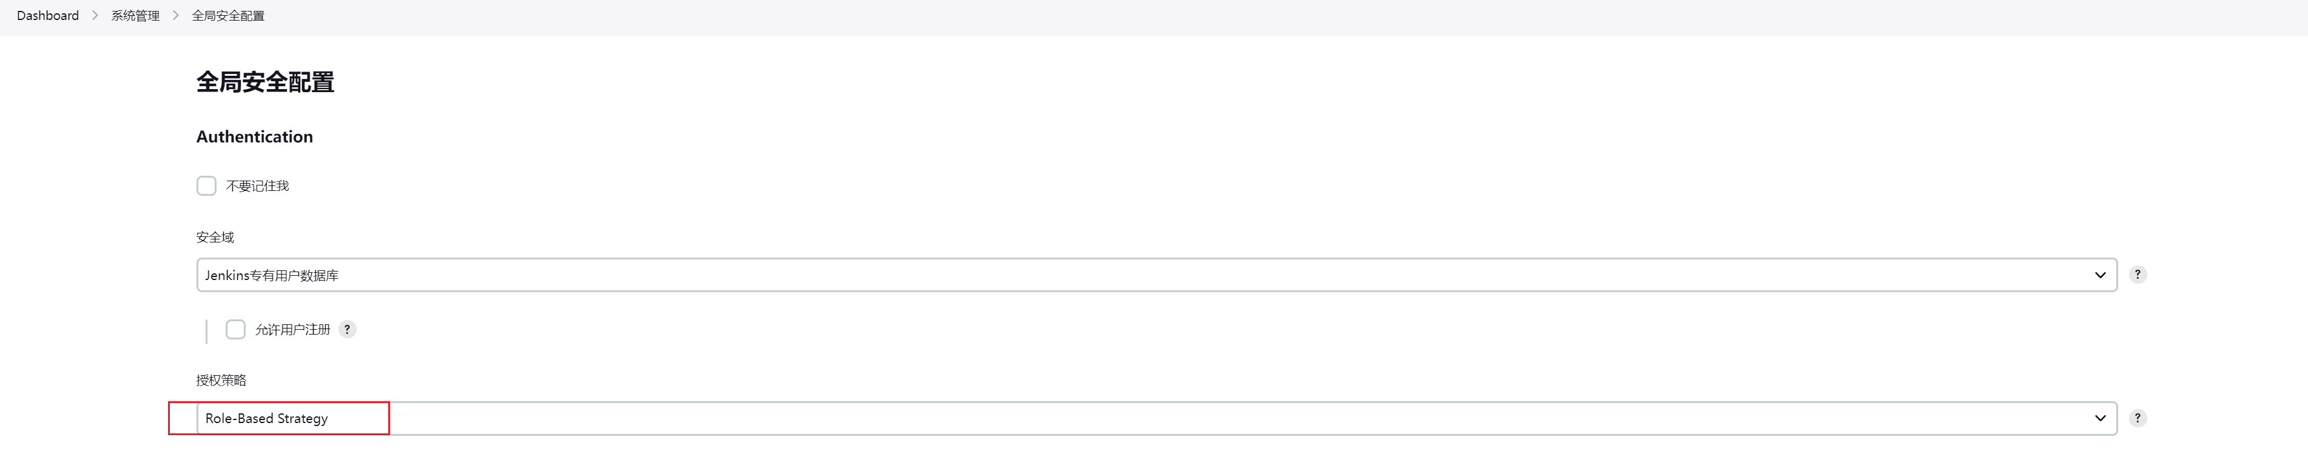Go to Dashboard via breadcrumb
Viewport: 2308px width, 457px height.
coord(47,15)
